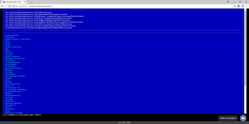The width and height of the screenshot is (249, 124).
Task: Open the 'Закон' entry
Action: click(x=7, y=80)
